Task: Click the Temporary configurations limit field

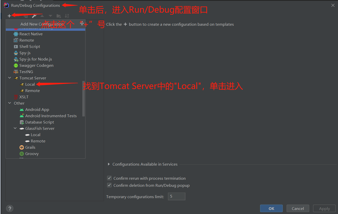Action: tap(177, 196)
